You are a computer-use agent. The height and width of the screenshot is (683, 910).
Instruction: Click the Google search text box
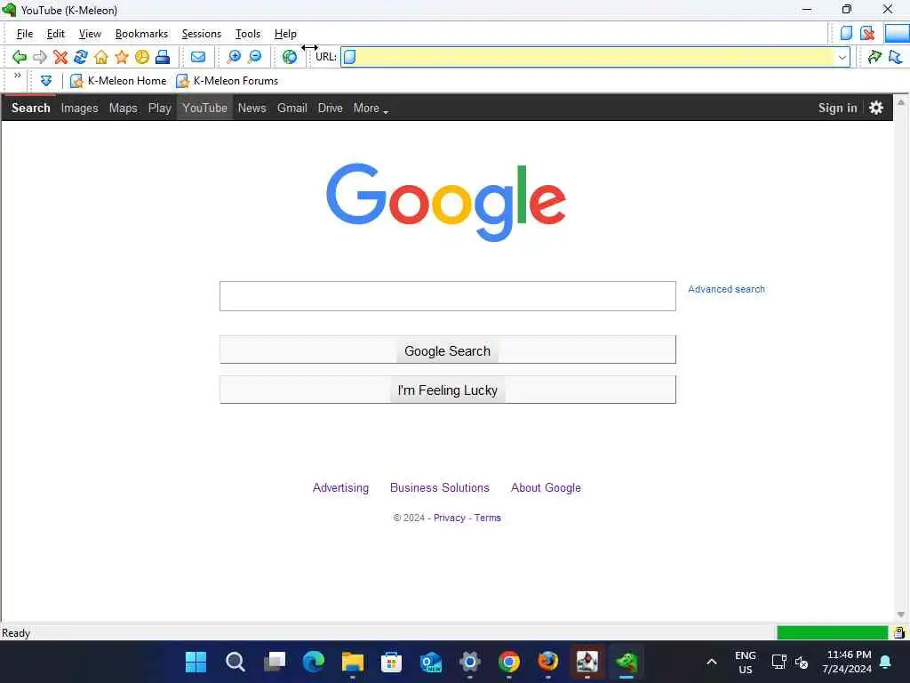pos(448,296)
